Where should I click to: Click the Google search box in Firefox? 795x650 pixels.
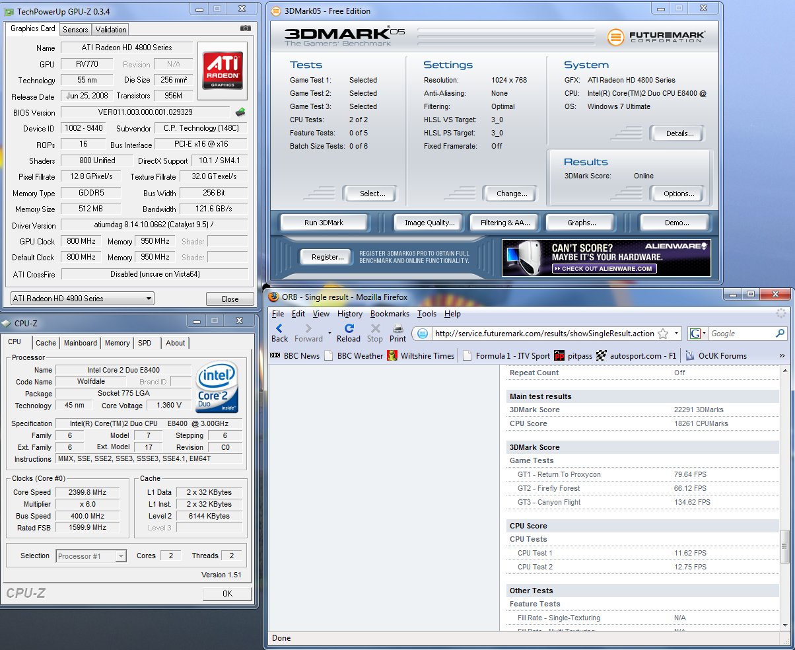coord(742,334)
